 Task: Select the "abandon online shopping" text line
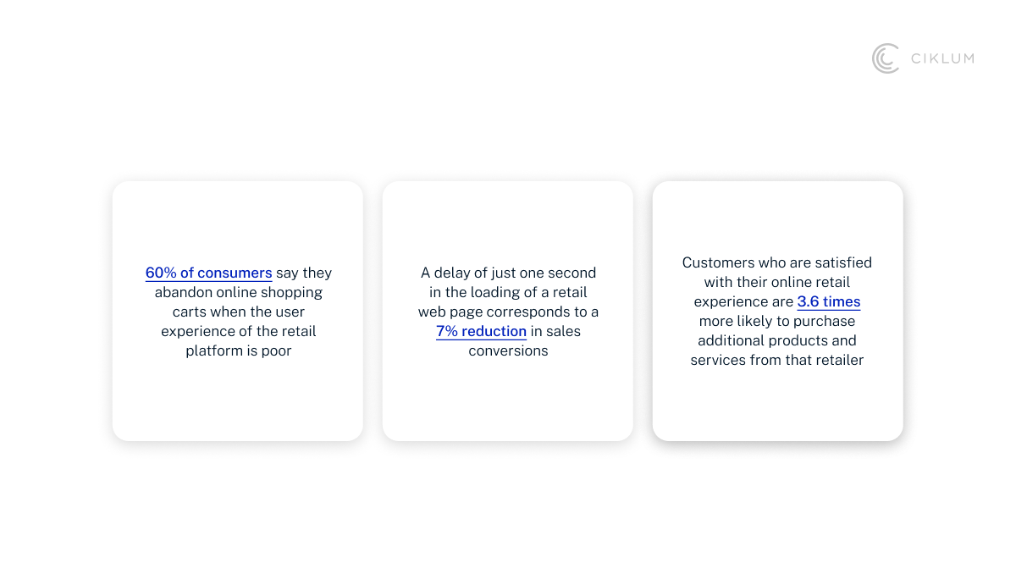(x=238, y=292)
